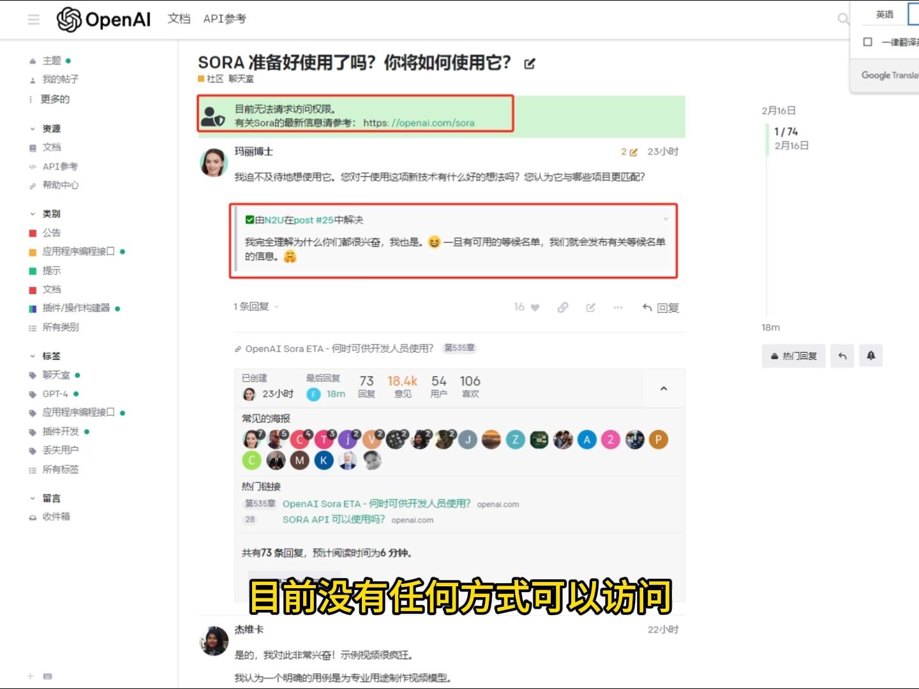The height and width of the screenshot is (689, 919).
Task: Open API参考 top navigation item
Action: (x=225, y=19)
